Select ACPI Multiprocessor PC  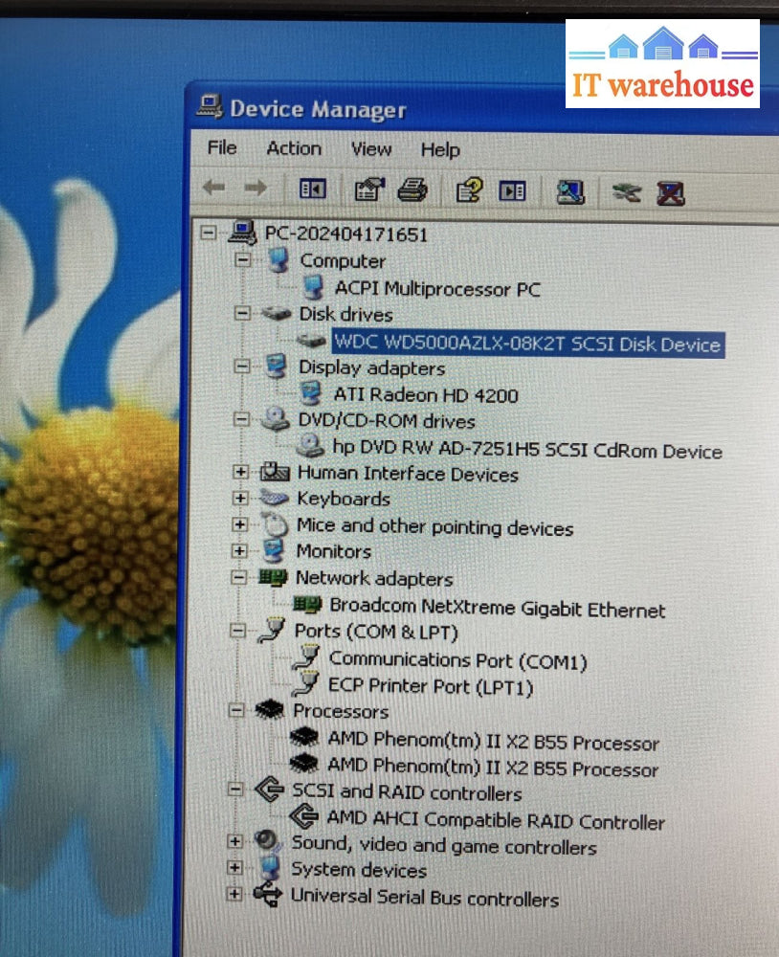coord(437,288)
